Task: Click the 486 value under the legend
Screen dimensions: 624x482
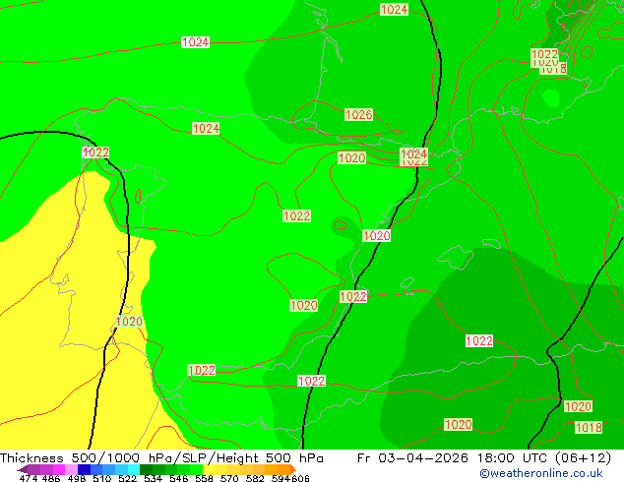Action: pyautogui.click(x=51, y=478)
